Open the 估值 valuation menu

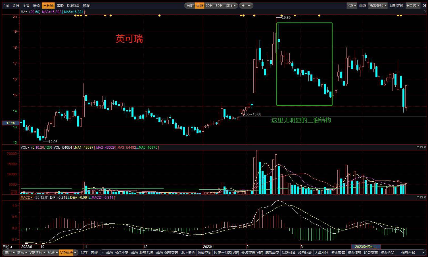(x=36, y=5)
